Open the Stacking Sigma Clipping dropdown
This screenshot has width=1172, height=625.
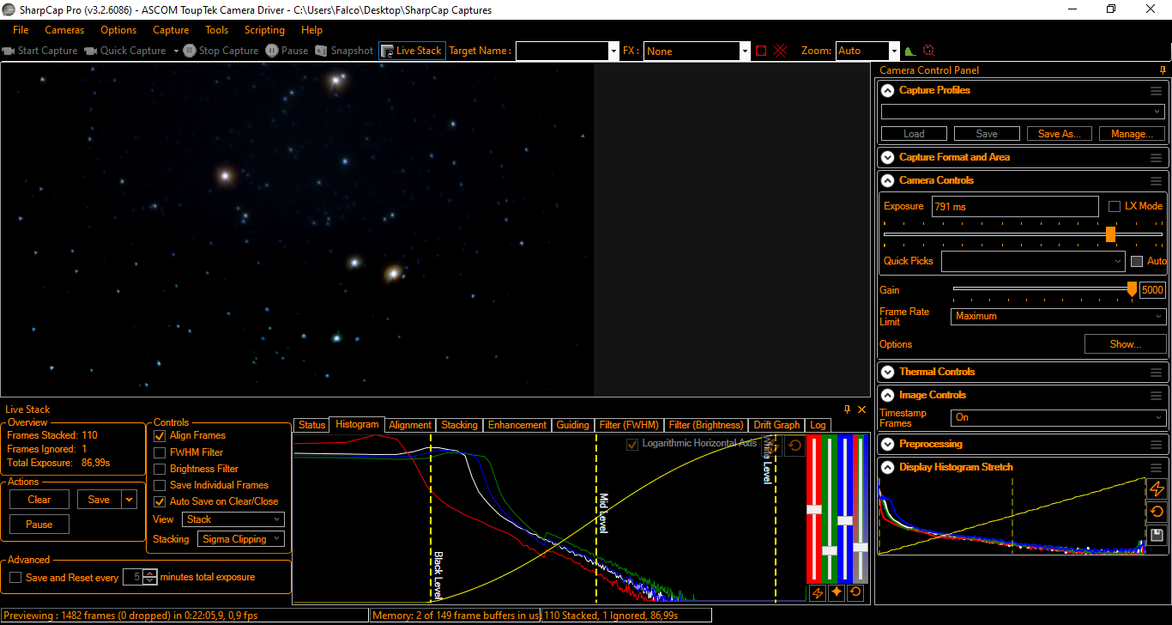pos(241,539)
